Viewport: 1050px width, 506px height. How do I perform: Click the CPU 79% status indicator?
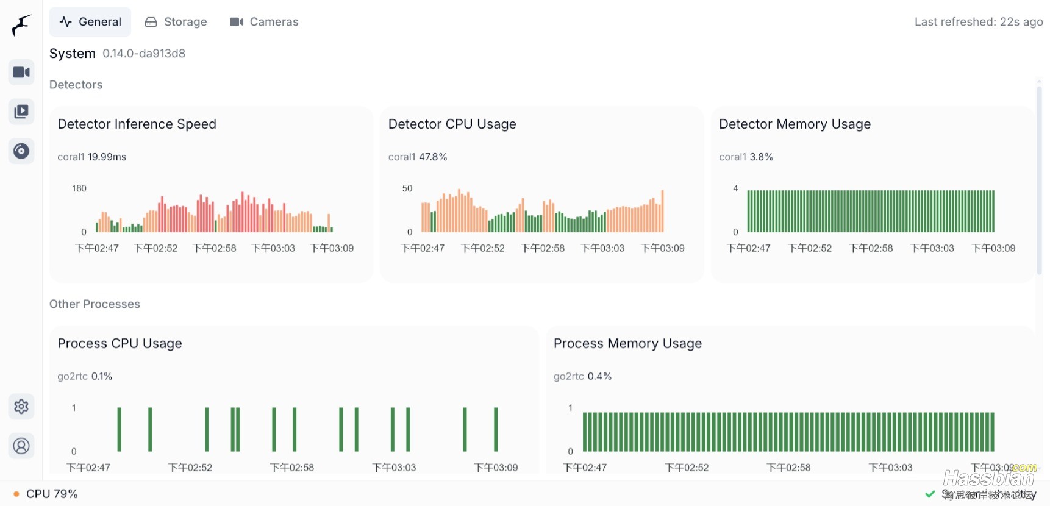coord(46,494)
